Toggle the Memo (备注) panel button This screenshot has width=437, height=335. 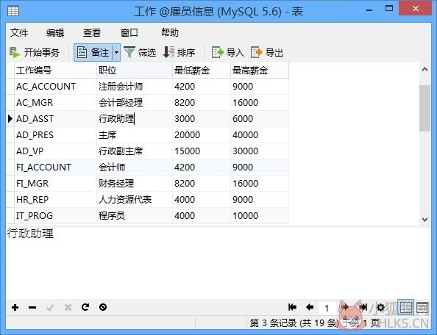[93, 52]
